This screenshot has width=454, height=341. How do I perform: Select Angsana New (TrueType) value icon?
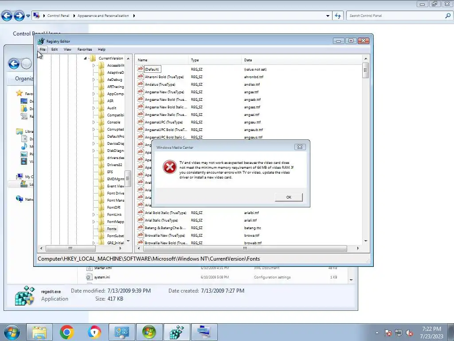pyautogui.click(x=141, y=91)
